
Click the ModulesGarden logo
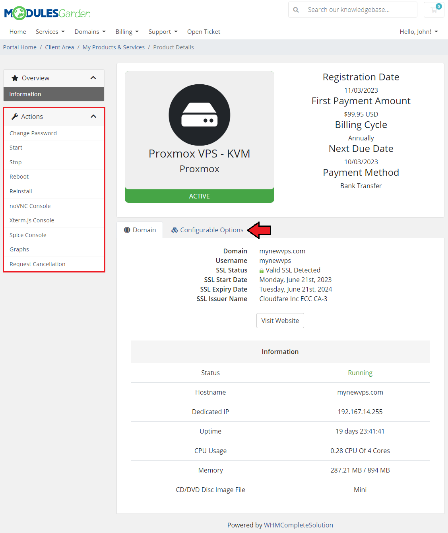pos(47,13)
